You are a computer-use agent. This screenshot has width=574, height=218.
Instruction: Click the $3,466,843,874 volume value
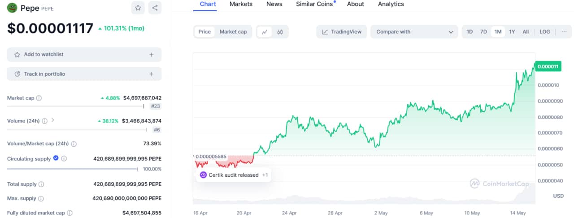tap(142, 121)
